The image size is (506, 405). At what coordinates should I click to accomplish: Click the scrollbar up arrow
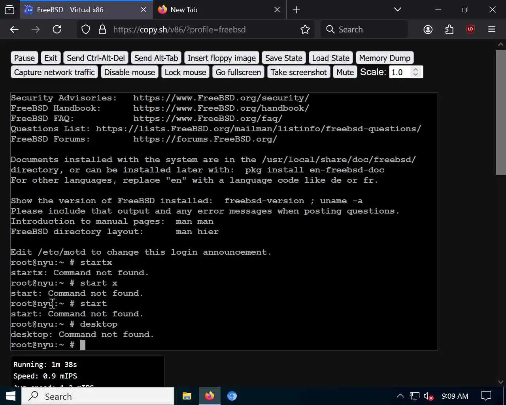click(501, 44)
